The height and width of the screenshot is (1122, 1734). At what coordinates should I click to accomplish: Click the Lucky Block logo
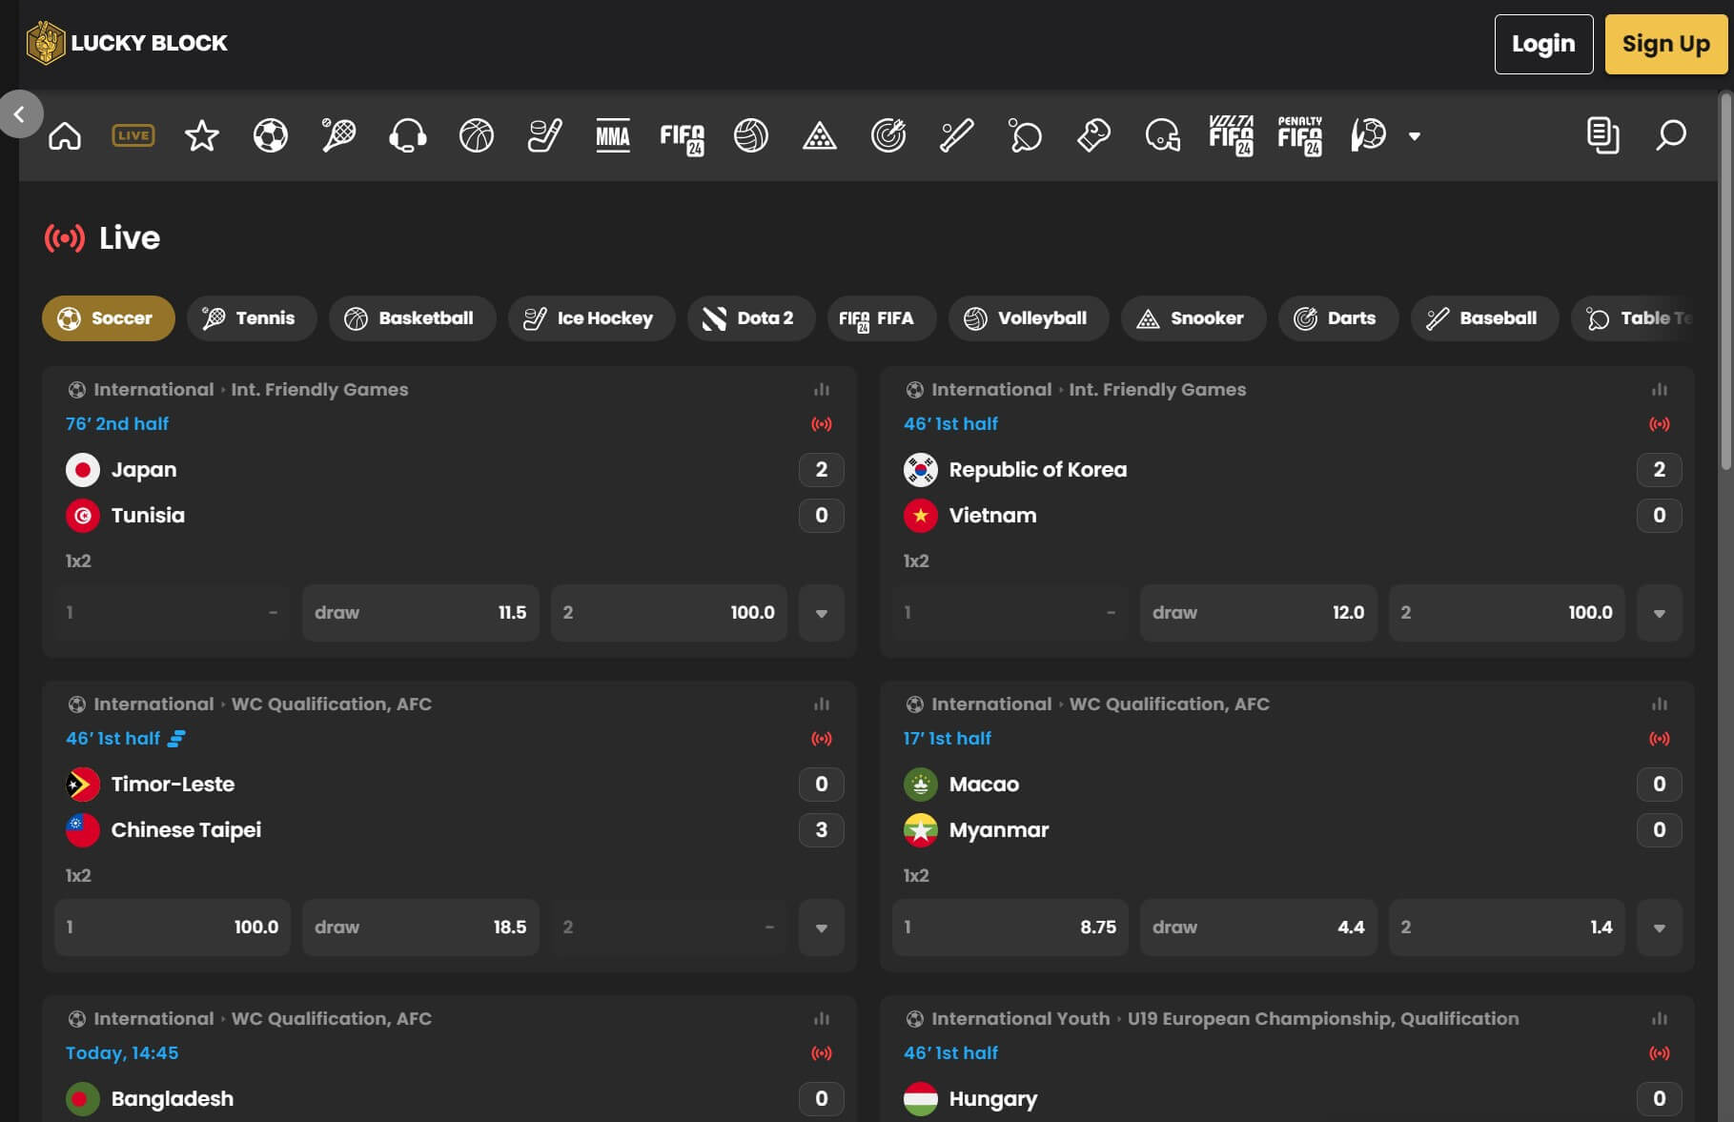coord(127,43)
